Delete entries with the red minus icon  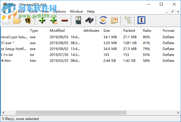[x=65, y=21]
